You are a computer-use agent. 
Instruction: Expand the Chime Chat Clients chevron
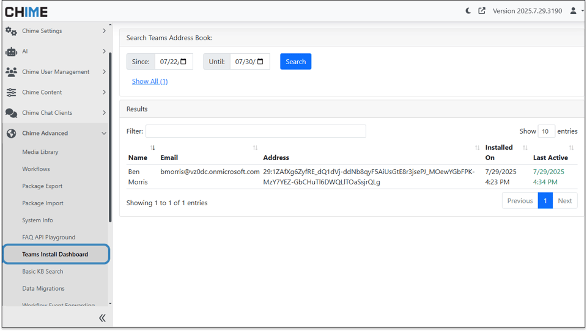(104, 112)
